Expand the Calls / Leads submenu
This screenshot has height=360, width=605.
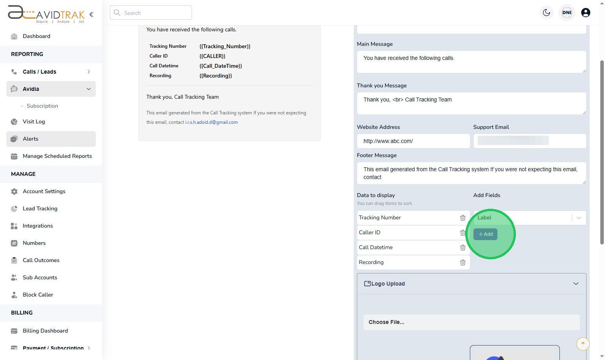tap(89, 72)
